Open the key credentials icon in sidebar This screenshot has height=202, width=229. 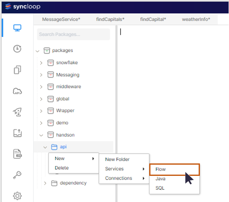click(x=17, y=175)
